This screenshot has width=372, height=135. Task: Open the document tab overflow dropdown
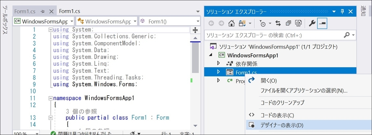198,11
